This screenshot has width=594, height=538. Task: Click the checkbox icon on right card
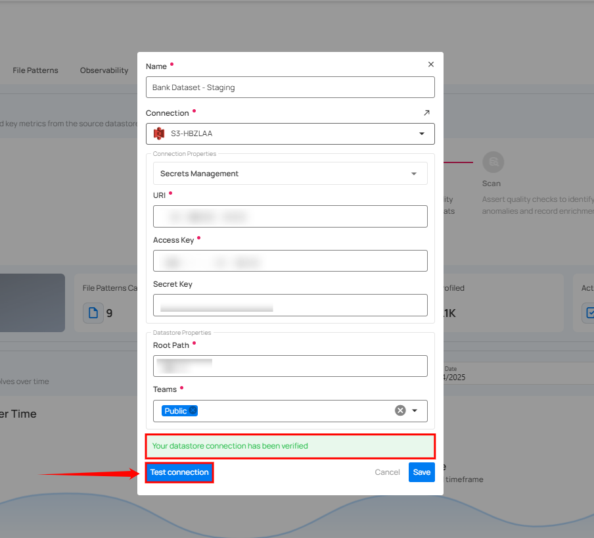(589, 313)
